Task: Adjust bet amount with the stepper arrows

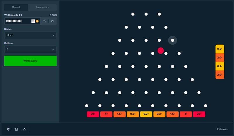Action: [x=33, y=21]
